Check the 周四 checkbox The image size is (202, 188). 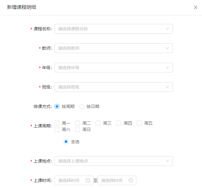coord(119,123)
